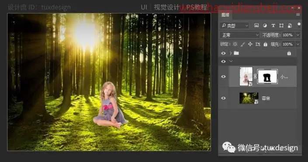The height and width of the screenshot is (162, 308).
Task: Expand the collapsed folder group chevron
Action: [x=231, y=53]
